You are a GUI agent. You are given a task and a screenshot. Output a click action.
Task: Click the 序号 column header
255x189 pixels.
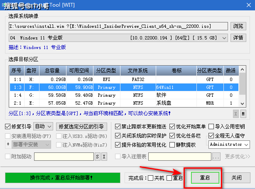click(x=17, y=71)
